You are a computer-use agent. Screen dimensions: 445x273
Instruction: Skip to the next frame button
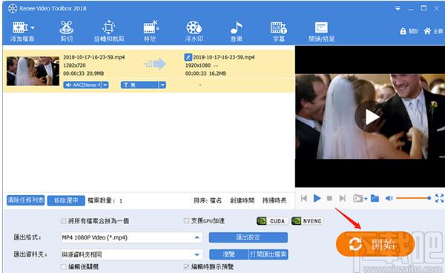pos(343,198)
